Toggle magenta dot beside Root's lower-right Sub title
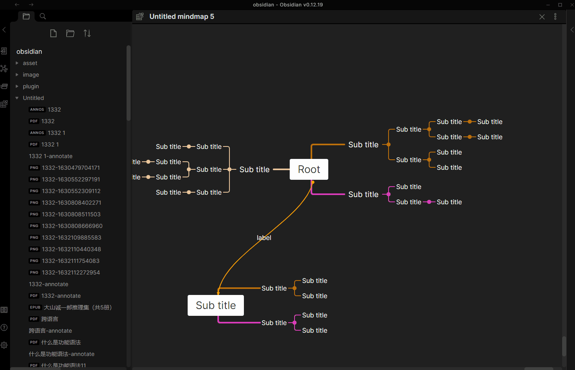The image size is (575, 370). coord(389,194)
